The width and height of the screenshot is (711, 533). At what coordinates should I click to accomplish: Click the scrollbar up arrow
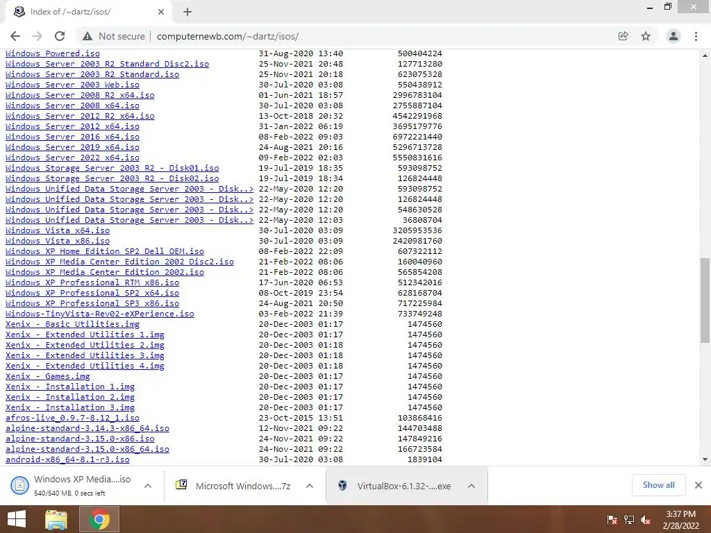tap(705, 56)
